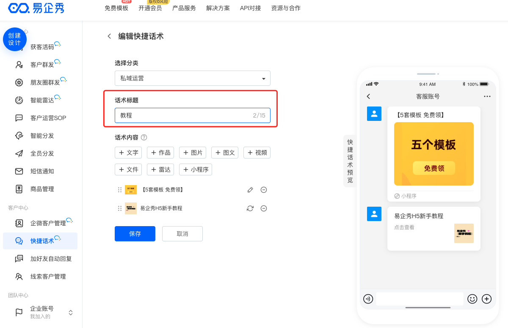Add 雷达 content

[160, 169]
